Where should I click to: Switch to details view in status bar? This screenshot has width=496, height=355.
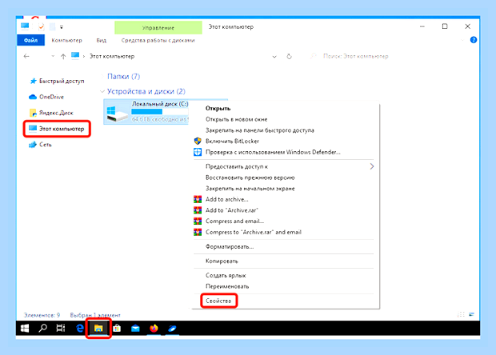point(462,314)
